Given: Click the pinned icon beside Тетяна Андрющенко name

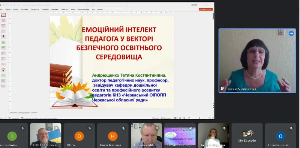Looking at the screenshot, I should click(222, 89).
